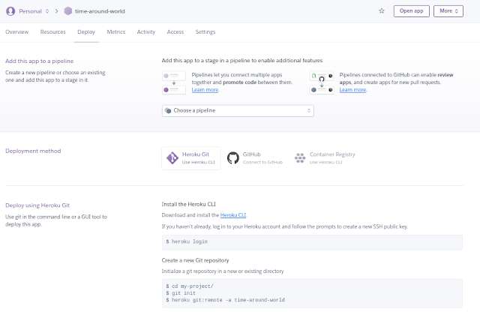Open Learn more link about promoting code
This screenshot has height=312, width=480.
click(205, 90)
